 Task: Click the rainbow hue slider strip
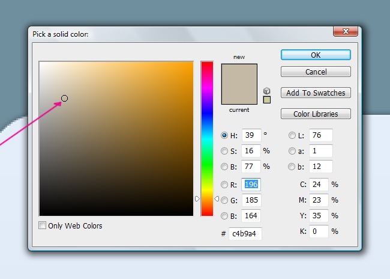pos(207,138)
